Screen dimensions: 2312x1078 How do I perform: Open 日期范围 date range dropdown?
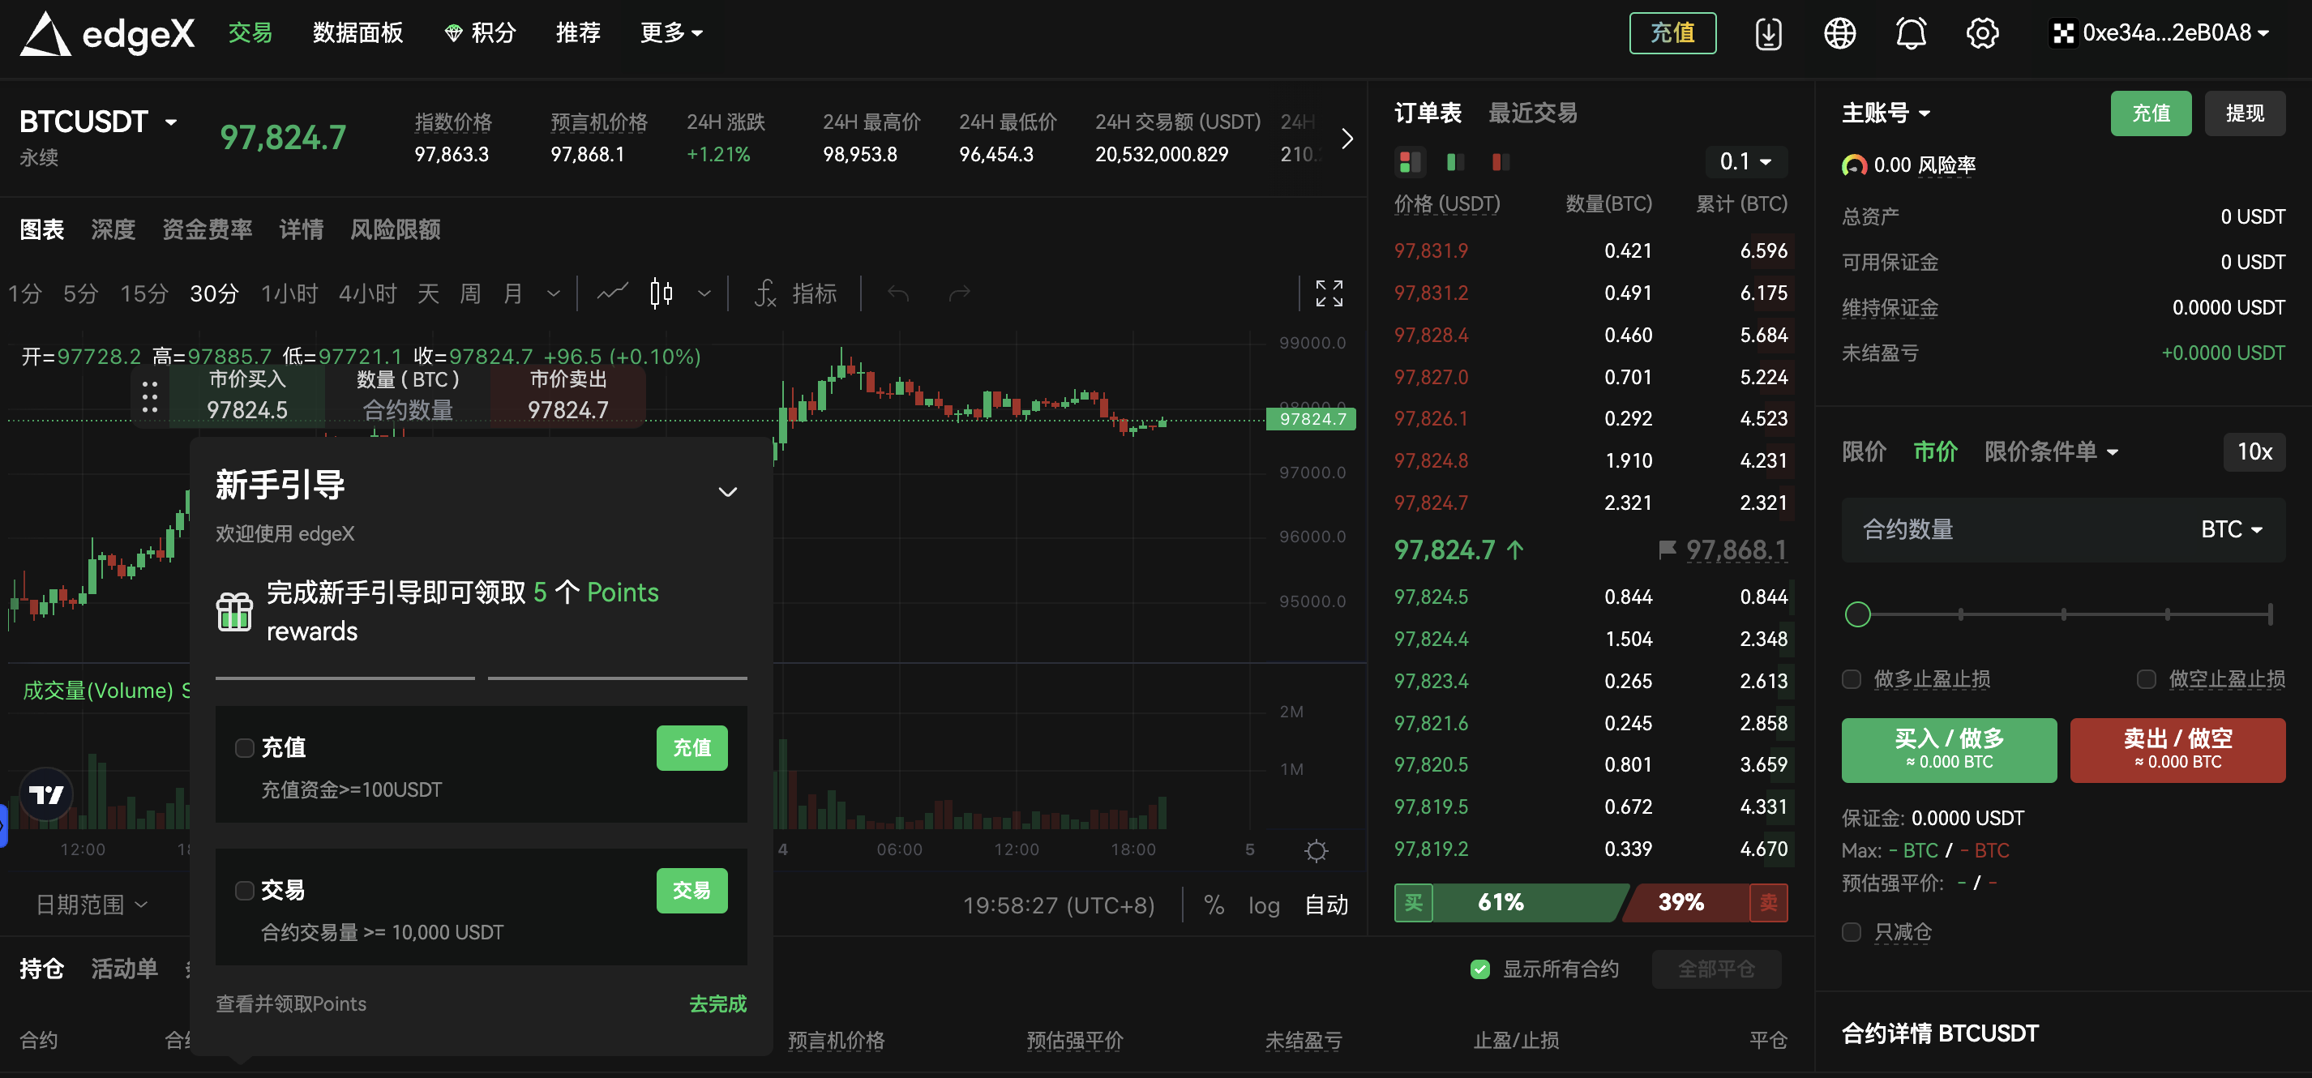pos(92,905)
